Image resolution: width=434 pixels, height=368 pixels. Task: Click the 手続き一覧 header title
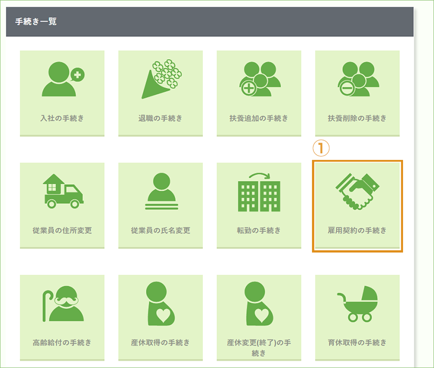[36, 22]
